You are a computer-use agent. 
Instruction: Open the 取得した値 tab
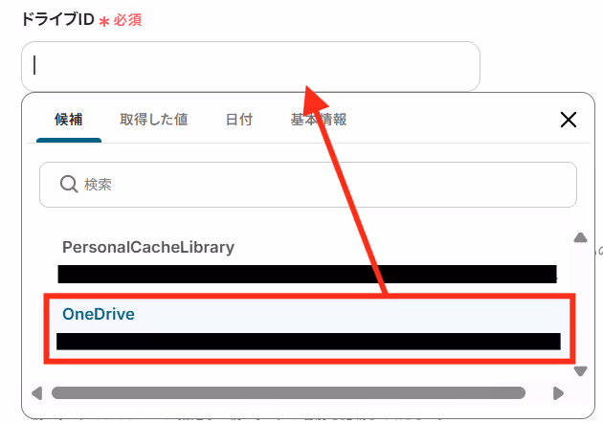click(153, 120)
